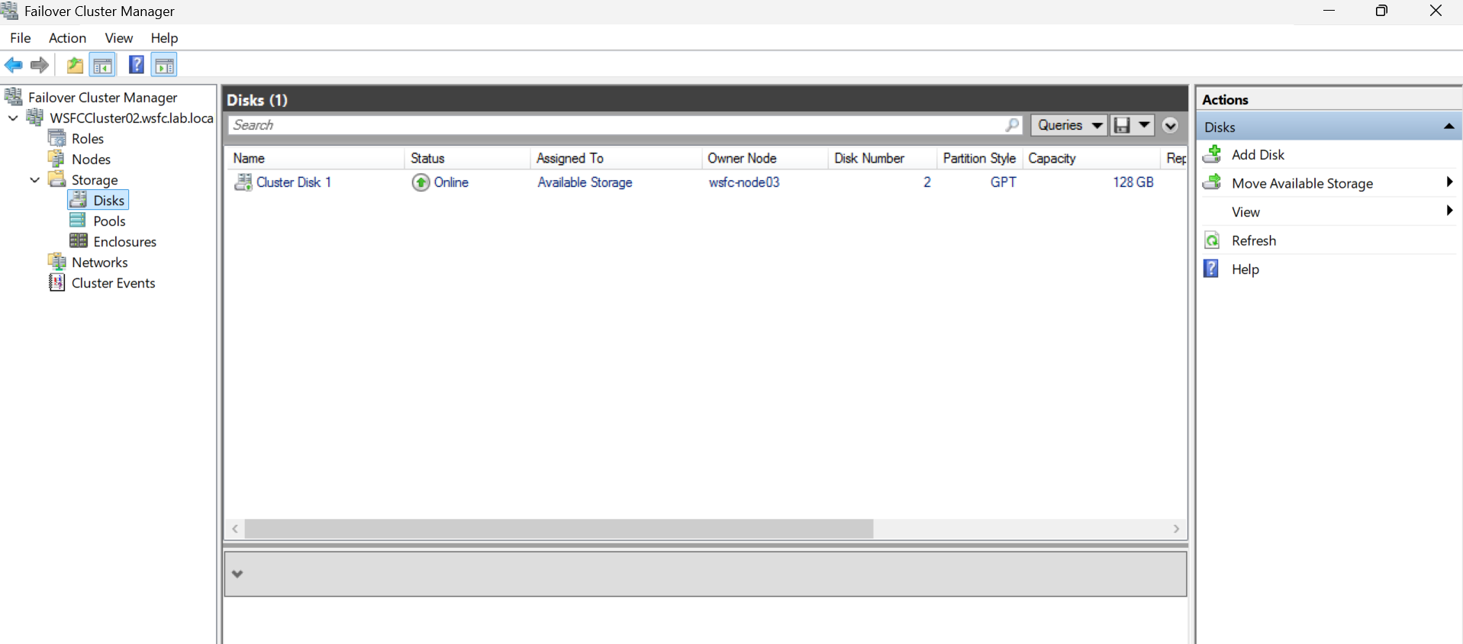Click the save query disk icon

coord(1122,125)
